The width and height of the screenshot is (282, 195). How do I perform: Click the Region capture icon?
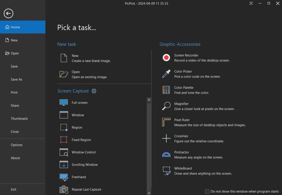(x=64, y=127)
